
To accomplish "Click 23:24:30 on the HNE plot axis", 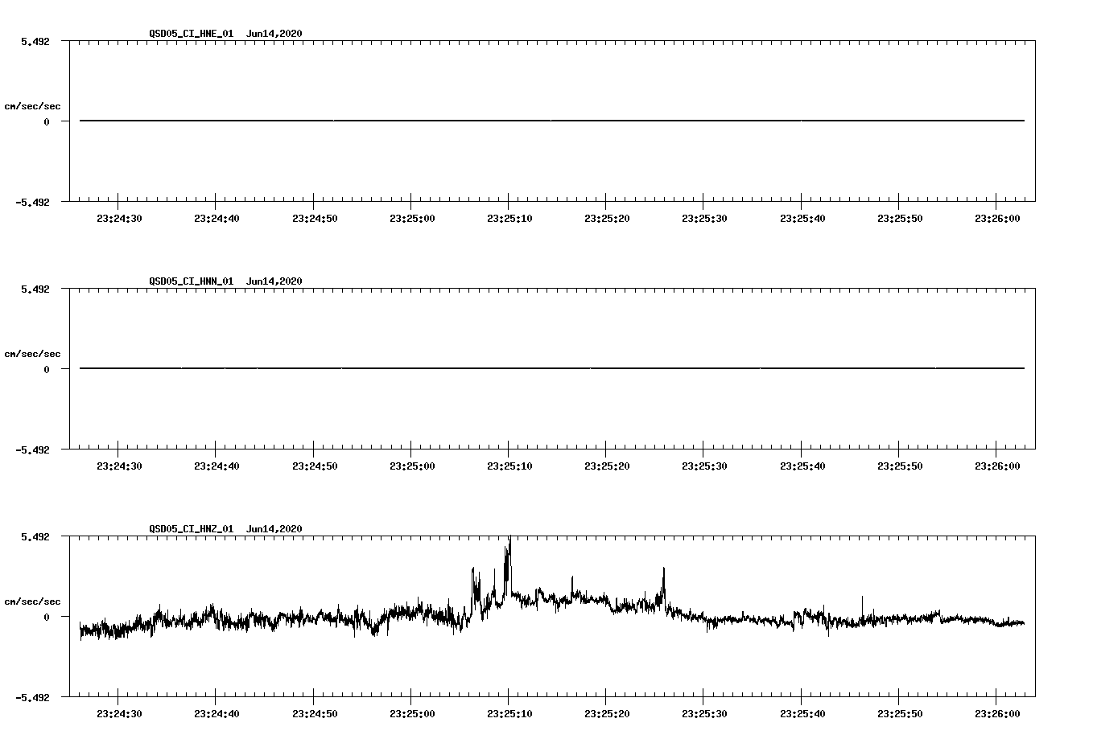I will [x=119, y=219].
